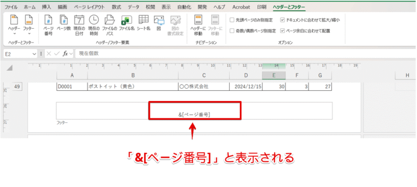This screenshot has width=417, height=187.
Task: Click the Name Box showing E2
Action: click(17, 54)
